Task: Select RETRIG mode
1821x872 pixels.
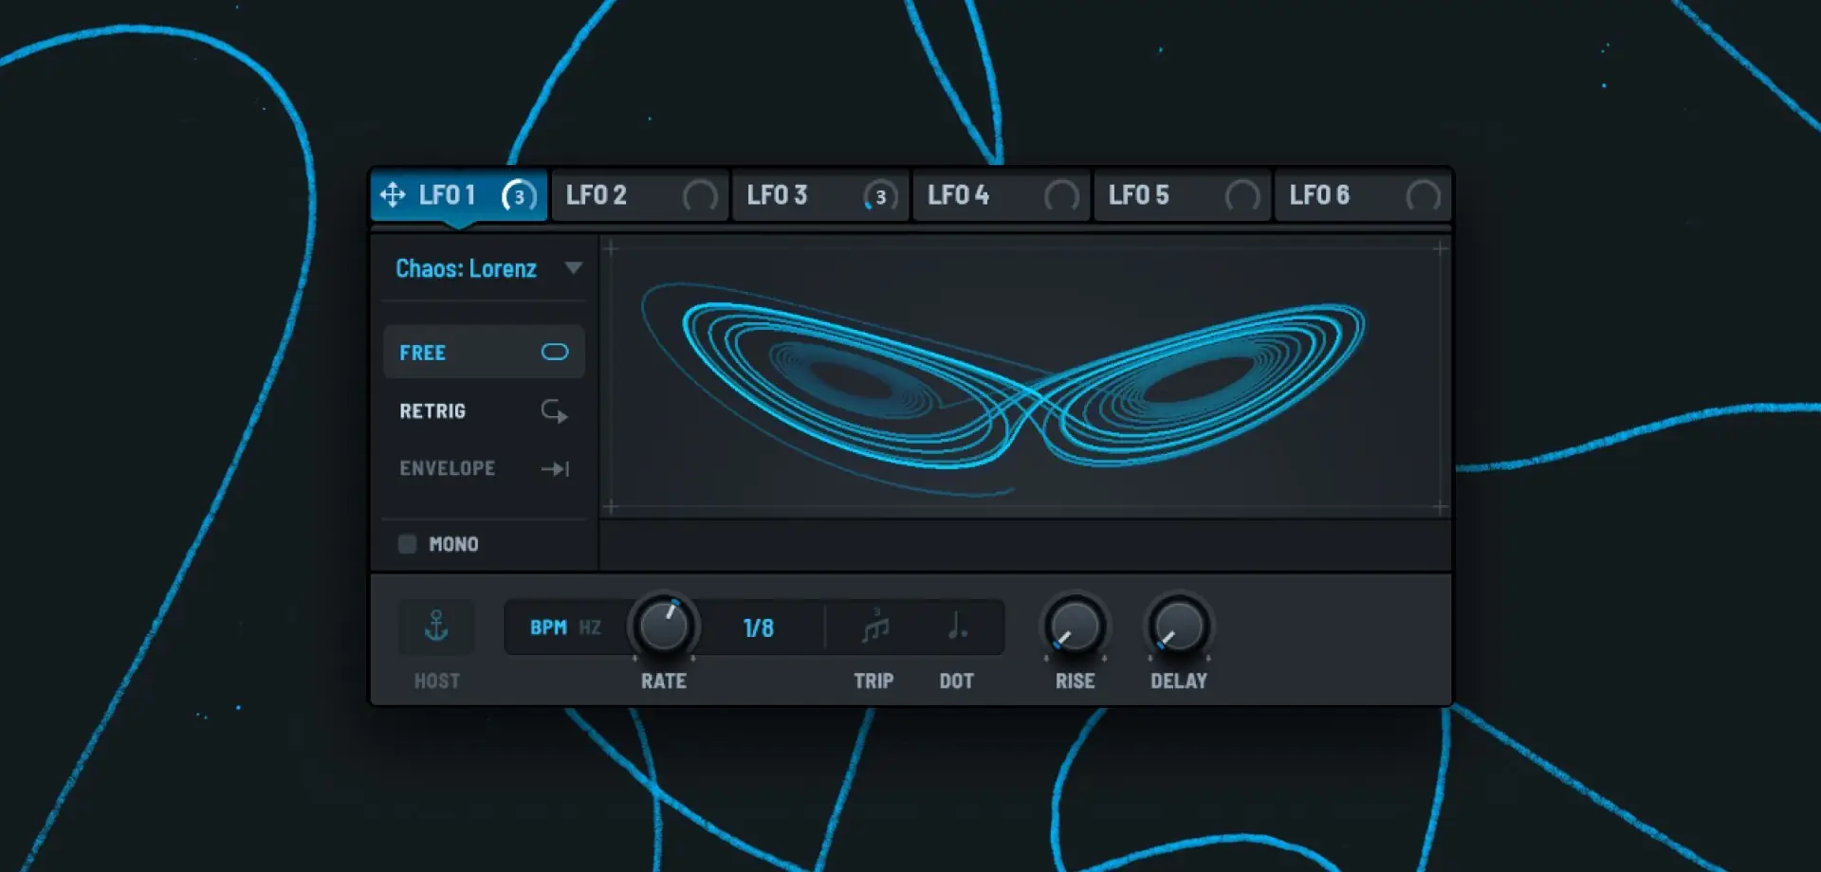Action: [432, 411]
